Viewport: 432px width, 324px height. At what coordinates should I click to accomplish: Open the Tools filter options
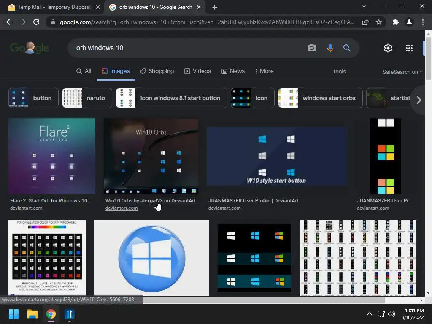pos(339,71)
